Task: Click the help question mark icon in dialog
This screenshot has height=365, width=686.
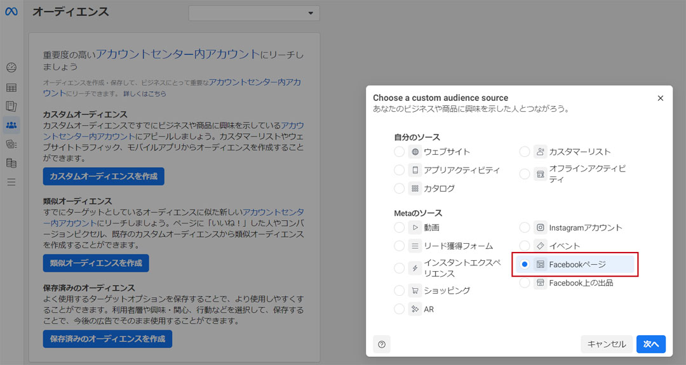Action: 382,344
